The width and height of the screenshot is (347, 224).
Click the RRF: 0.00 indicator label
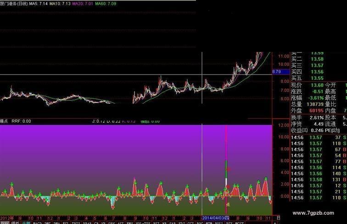[21, 121]
